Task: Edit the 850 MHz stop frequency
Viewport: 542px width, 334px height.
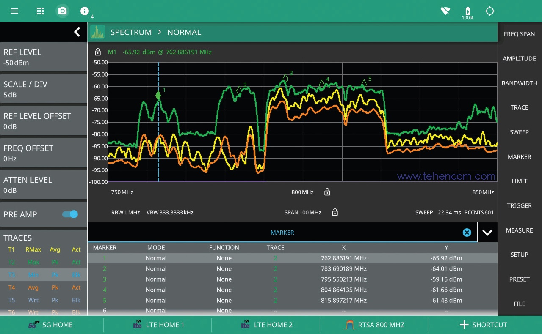Action: click(483, 192)
